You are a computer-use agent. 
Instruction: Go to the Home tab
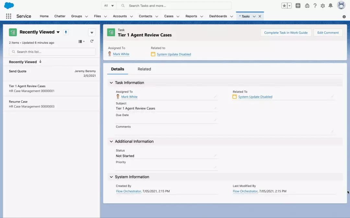pyautogui.click(x=44, y=16)
